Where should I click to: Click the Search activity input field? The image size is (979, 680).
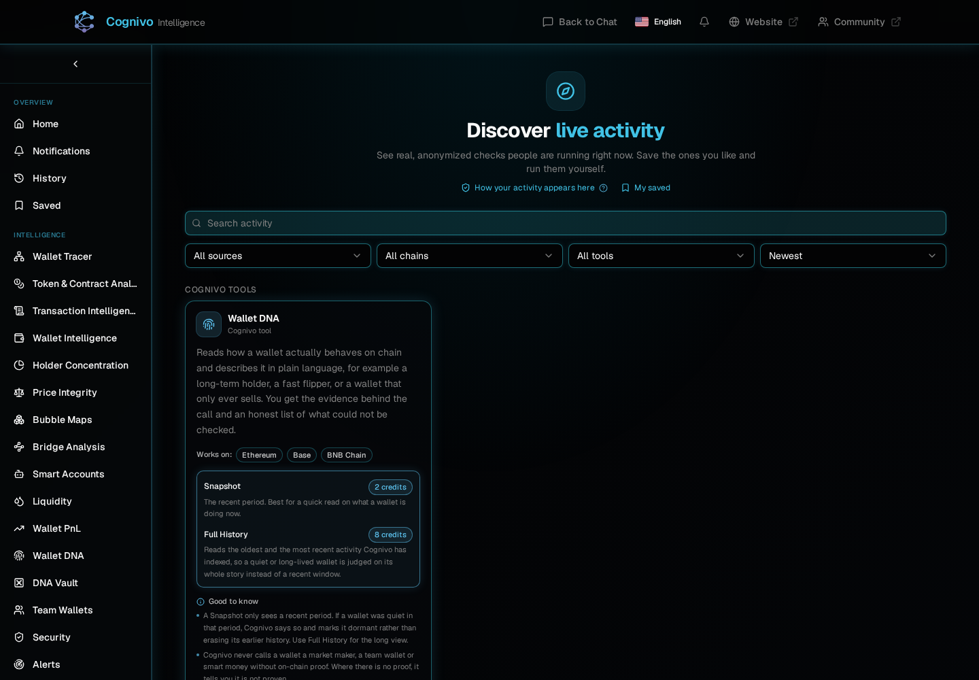[x=566, y=223]
